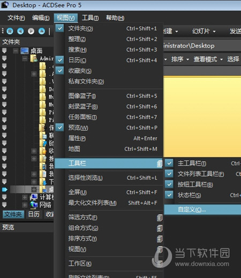
Task: Click the 工具栏 submenu indicator icon
Action: (160, 163)
